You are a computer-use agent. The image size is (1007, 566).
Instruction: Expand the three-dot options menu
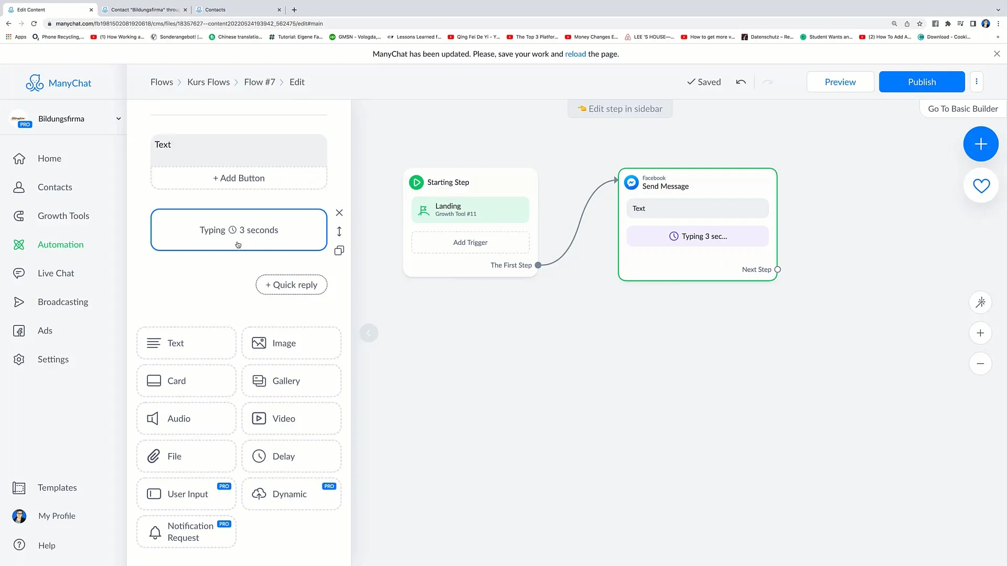click(976, 82)
